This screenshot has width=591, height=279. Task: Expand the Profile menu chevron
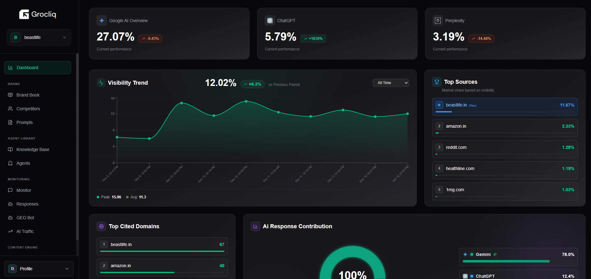pos(67,269)
